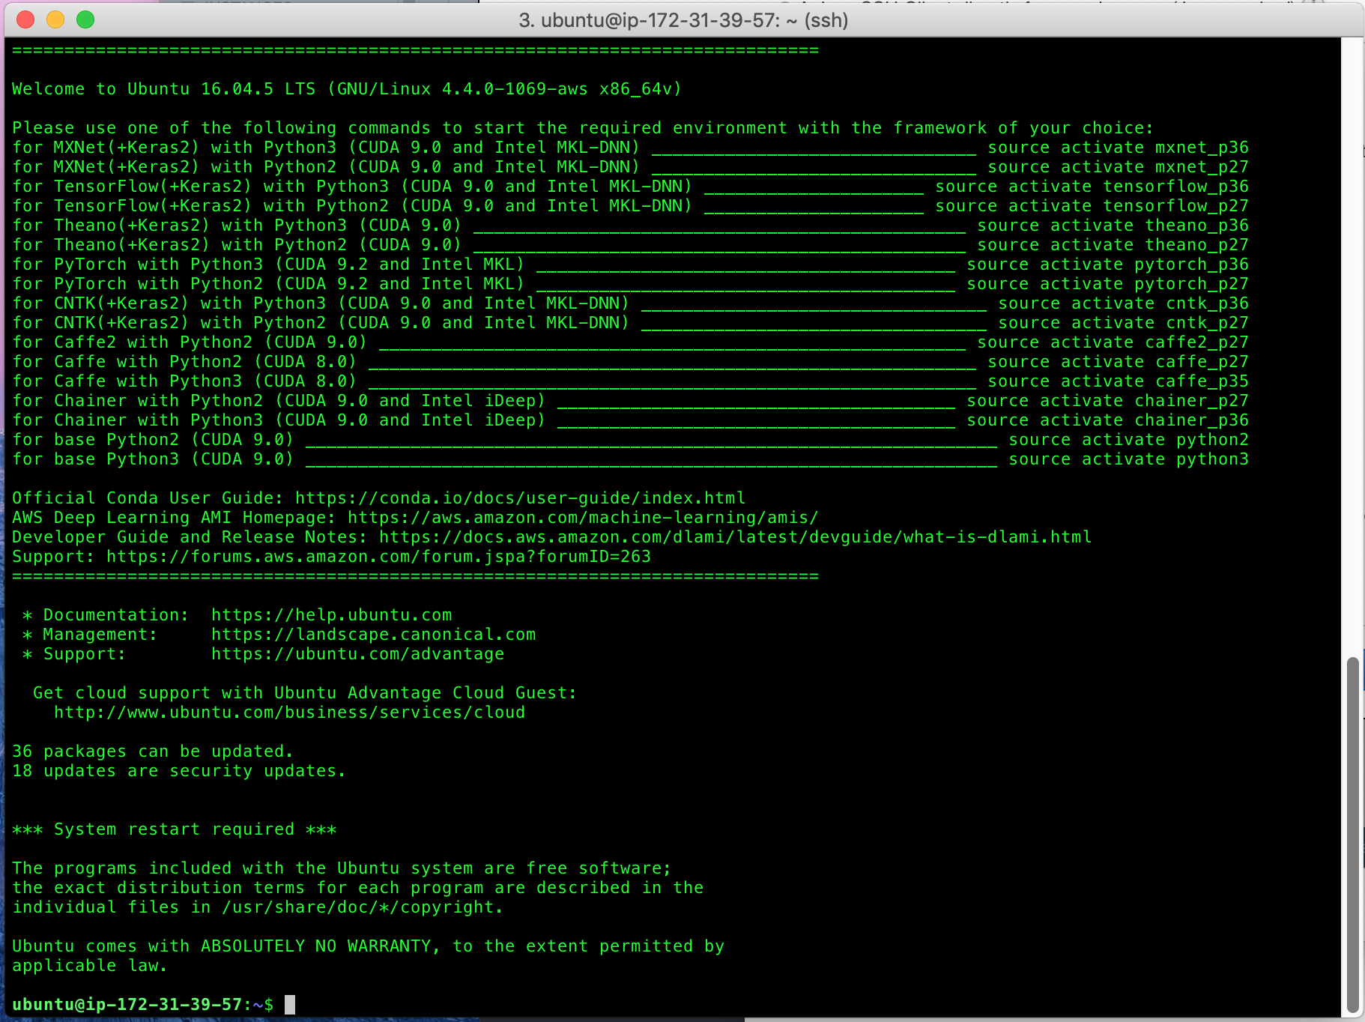Click the "System restart required" message
1365x1022 pixels.
tap(174, 829)
